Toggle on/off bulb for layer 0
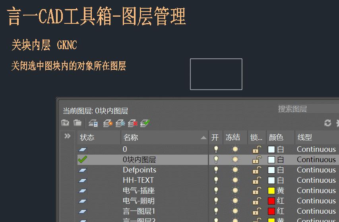The image size is (339, 222). click(x=216, y=149)
